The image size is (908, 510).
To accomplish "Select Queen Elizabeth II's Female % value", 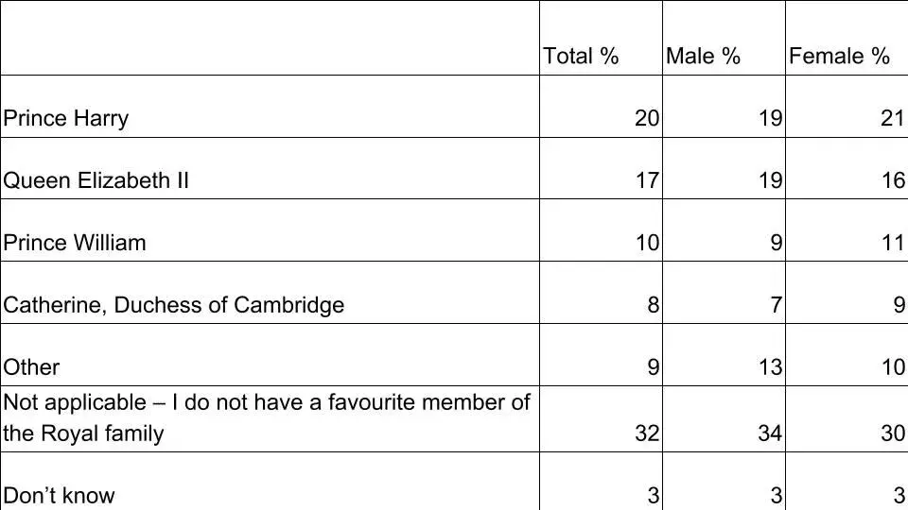I will pos(893,180).
